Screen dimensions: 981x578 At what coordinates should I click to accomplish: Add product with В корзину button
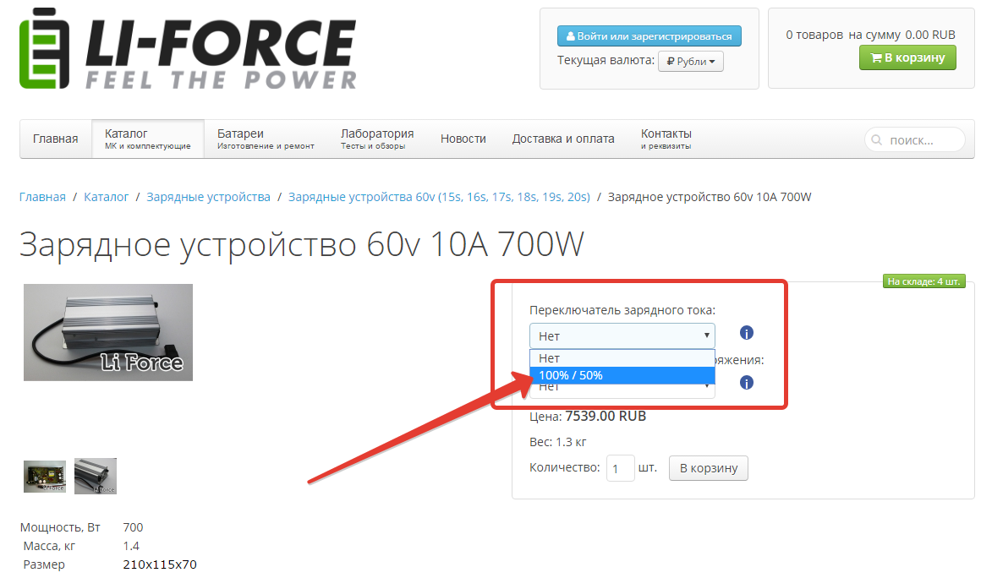click(708, 468)
